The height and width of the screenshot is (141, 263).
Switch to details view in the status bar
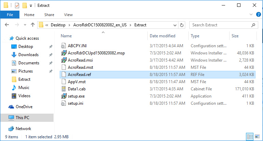[x=250, y=137]
